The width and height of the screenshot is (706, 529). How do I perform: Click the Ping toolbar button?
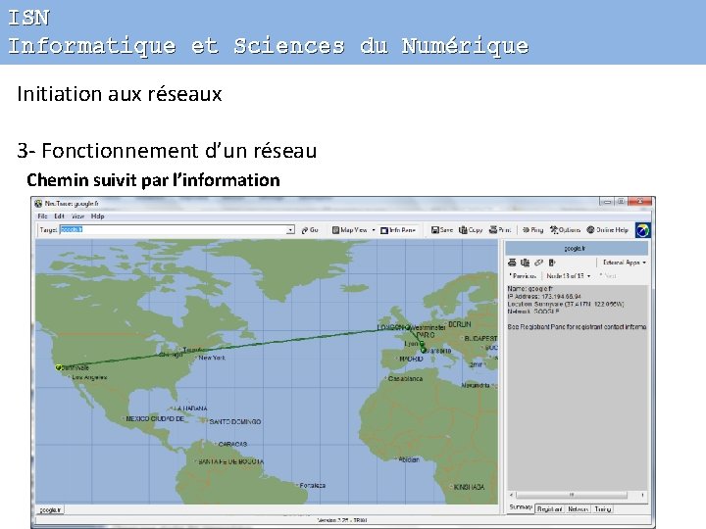[x=532, y=230]
